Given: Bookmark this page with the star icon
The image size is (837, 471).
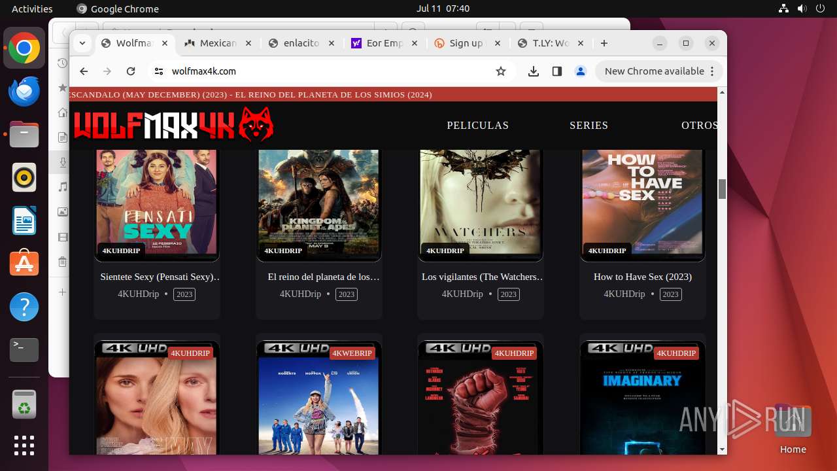Looking at the screenshot, I should click(501, 71).
